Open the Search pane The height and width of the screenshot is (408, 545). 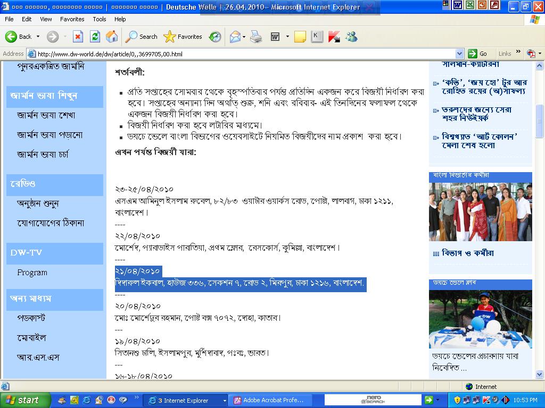(x=142, y=37)
